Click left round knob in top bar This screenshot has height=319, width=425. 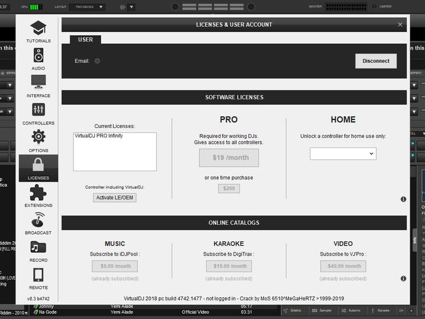click(175, 7)
